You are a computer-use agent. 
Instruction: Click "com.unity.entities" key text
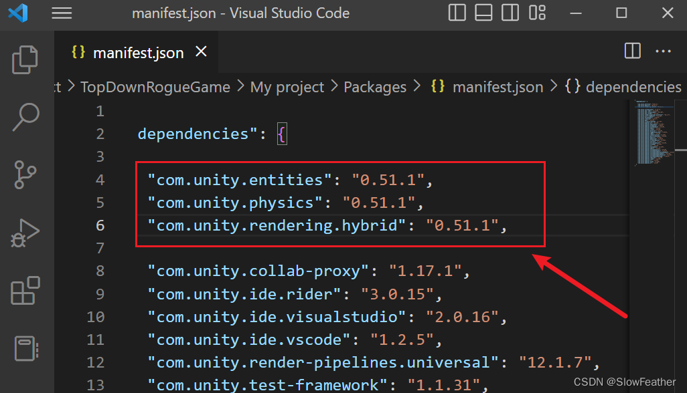(240, 180)
